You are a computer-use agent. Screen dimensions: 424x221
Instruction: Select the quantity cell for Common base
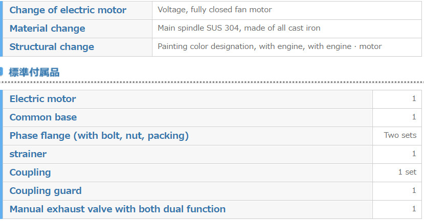[414, 117]
